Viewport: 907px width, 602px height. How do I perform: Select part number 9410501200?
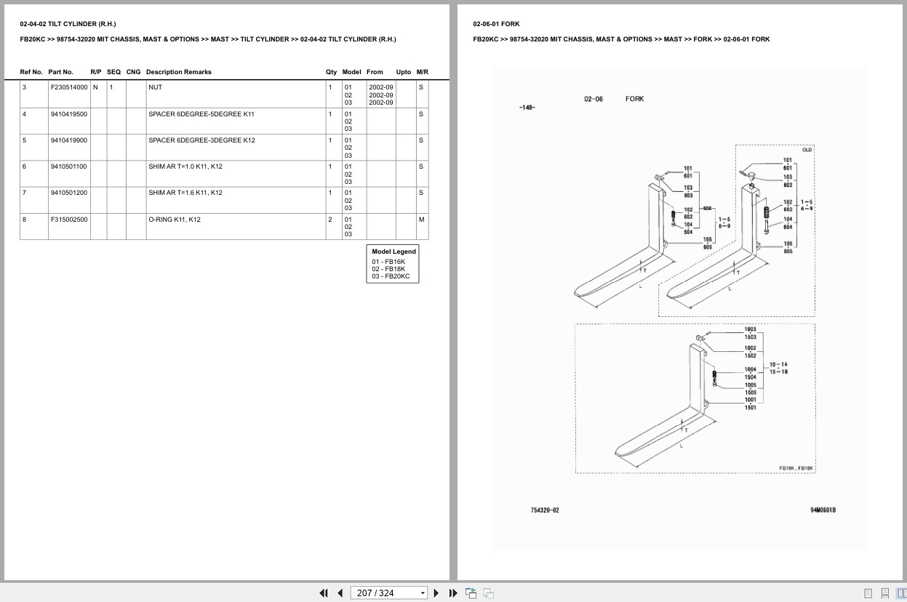(x=69, y=193)
